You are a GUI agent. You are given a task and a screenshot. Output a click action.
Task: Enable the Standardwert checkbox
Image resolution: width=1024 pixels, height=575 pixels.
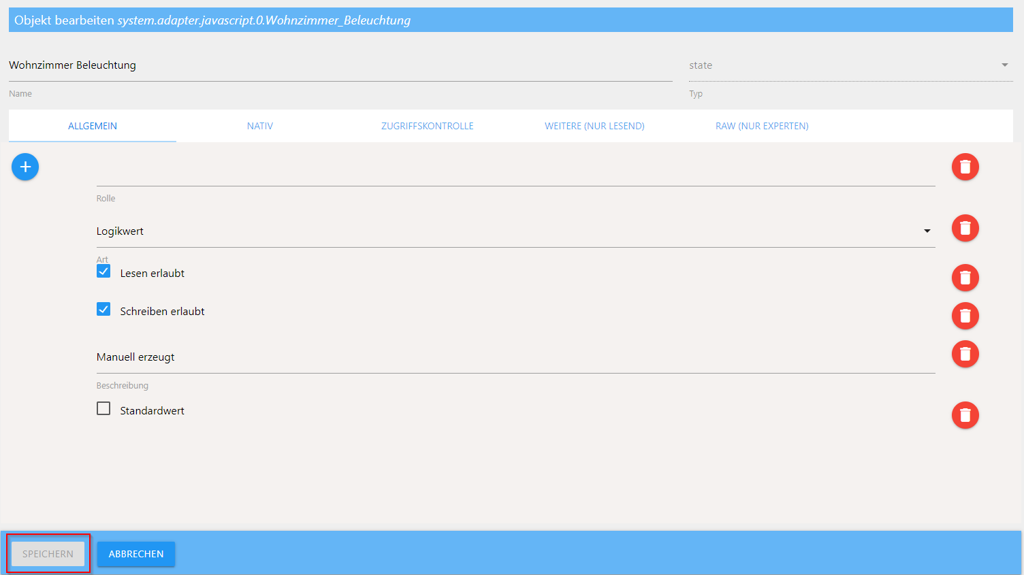coord(103,409)
